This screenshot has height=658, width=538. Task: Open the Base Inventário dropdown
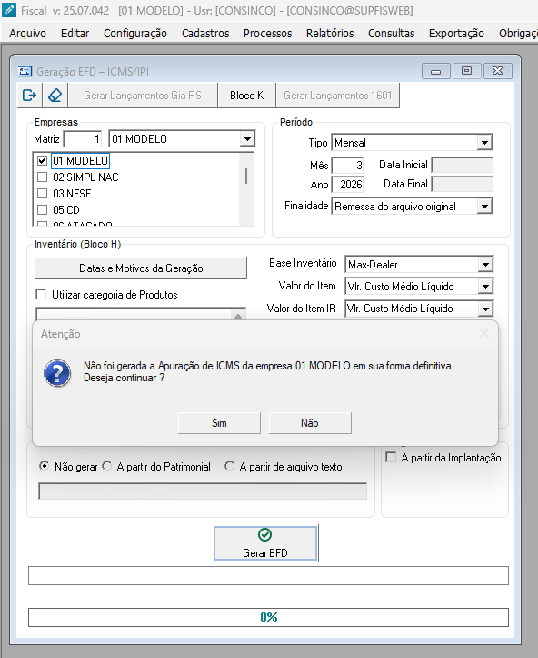tap(485, 265)
